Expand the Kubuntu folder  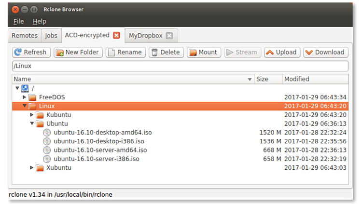[x=32, y=115]
